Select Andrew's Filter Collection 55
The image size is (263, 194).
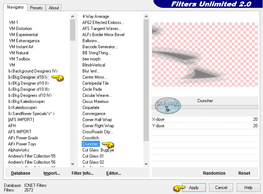(32, 156)
